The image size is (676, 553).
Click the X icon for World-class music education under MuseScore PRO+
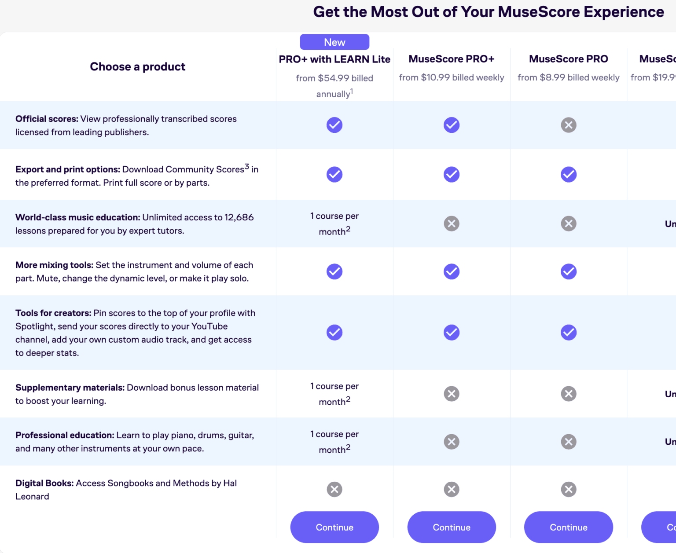click(x=452, y=223)
